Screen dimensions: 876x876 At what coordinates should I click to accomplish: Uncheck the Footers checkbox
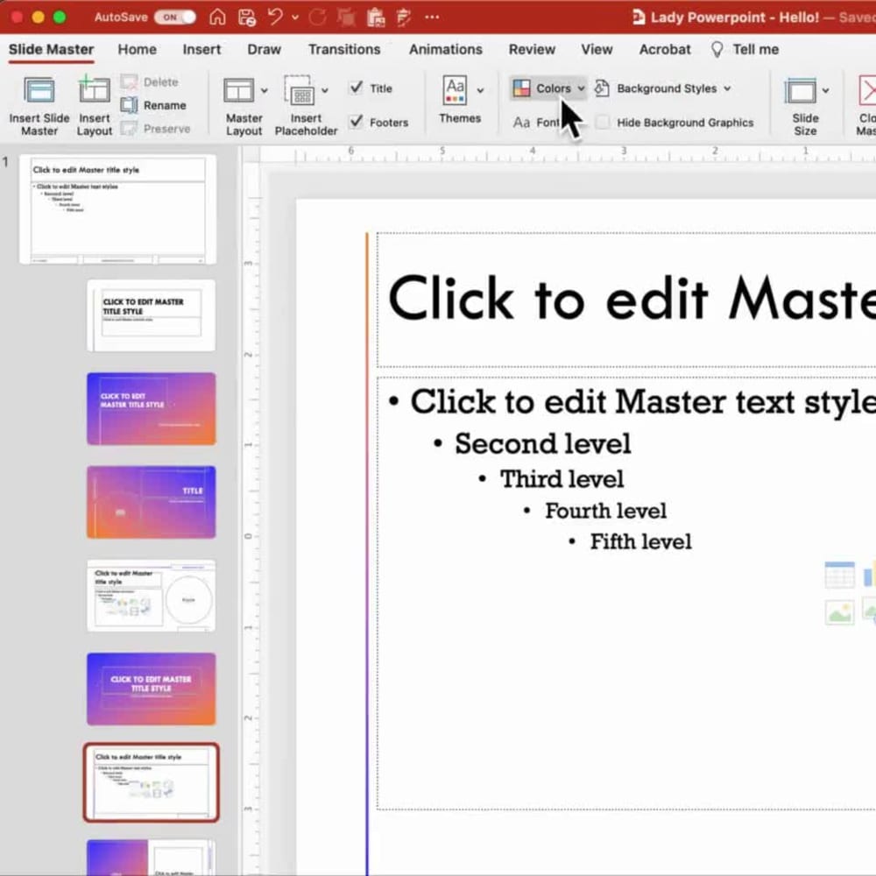[x=357, y=122]
